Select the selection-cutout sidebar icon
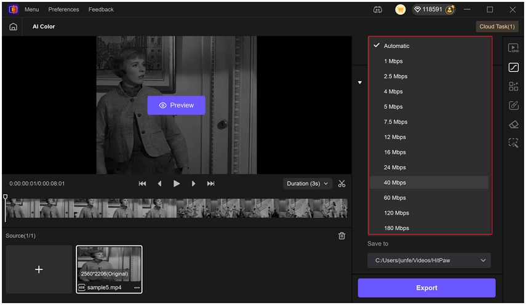 [x=513, y=143]
